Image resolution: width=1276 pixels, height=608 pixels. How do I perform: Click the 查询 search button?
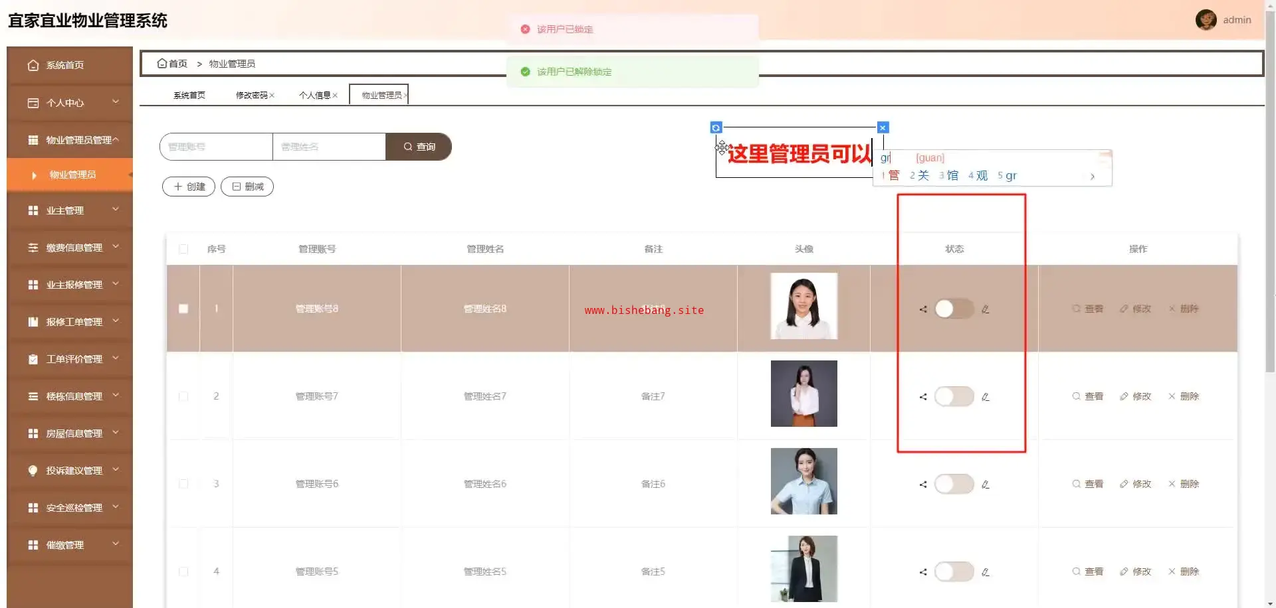(419, 147)
